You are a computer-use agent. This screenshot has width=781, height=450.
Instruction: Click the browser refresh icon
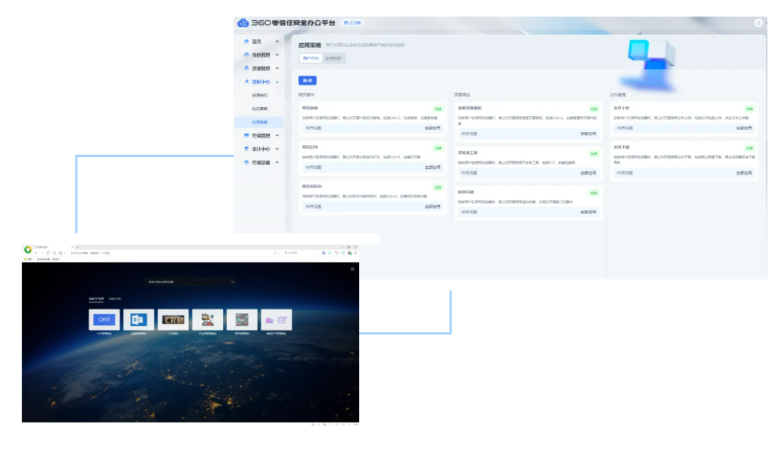click(x=48, y=253)
